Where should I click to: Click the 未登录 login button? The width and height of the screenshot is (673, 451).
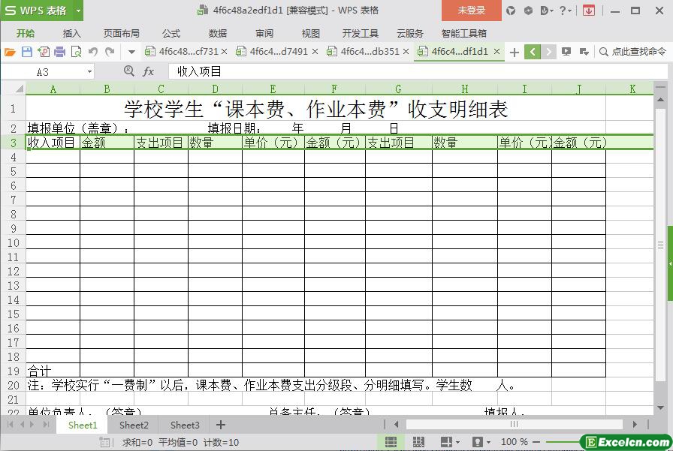click(471, 11)
